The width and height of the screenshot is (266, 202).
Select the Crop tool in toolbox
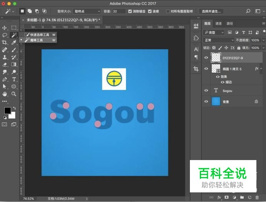[x=4, y=42]
